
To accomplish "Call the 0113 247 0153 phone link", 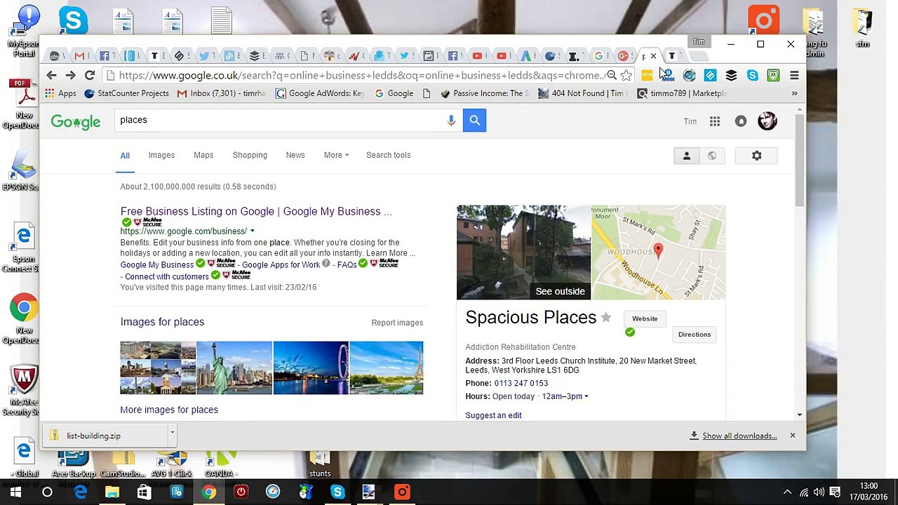I will pyautogui.click(x=521, y=383).
